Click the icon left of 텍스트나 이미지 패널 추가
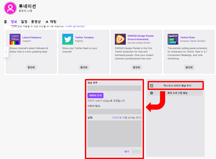Screen dimensions: 216x159 coord(152,86)
